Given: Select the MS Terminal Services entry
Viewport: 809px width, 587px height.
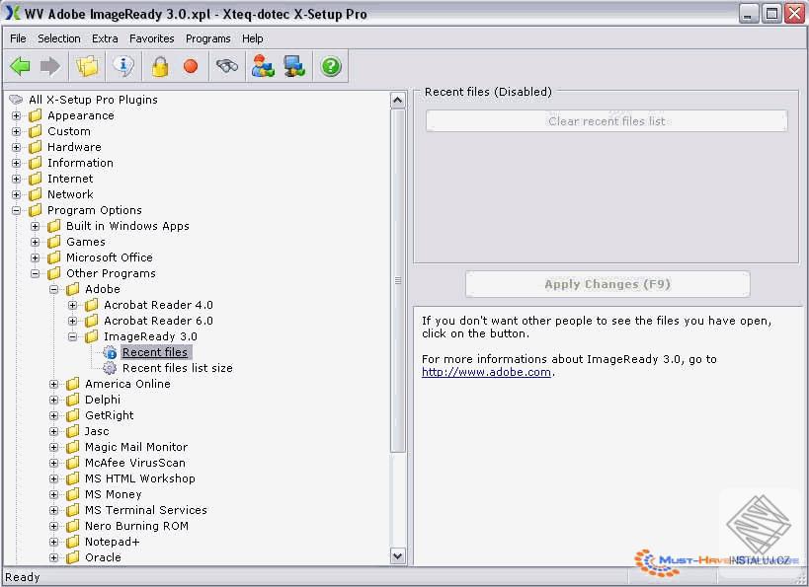Looking at the screenshot, I should coord(146,510).
